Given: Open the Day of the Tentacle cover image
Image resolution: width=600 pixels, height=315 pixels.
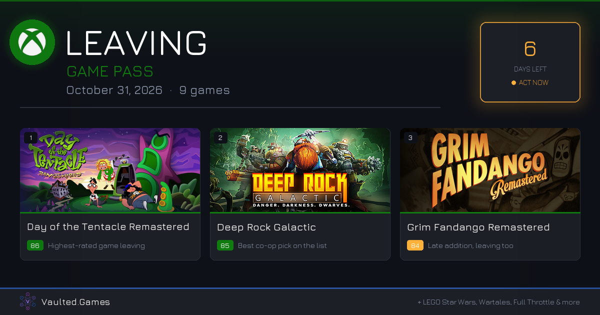Looking at the screenshot, I should point(110,170).
